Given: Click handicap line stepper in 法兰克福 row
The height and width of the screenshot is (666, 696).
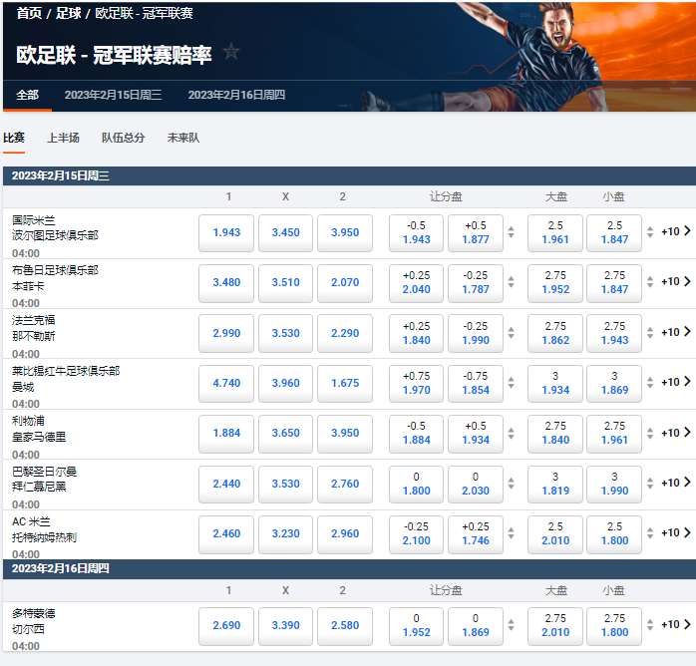Looking at the screenshot, I should point(512,332).
